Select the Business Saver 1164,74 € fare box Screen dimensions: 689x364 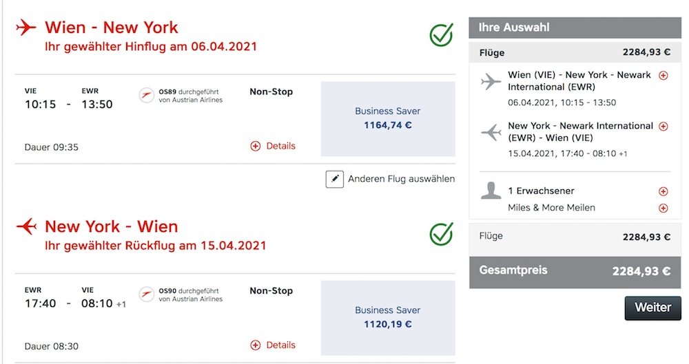tap(388, 118)
